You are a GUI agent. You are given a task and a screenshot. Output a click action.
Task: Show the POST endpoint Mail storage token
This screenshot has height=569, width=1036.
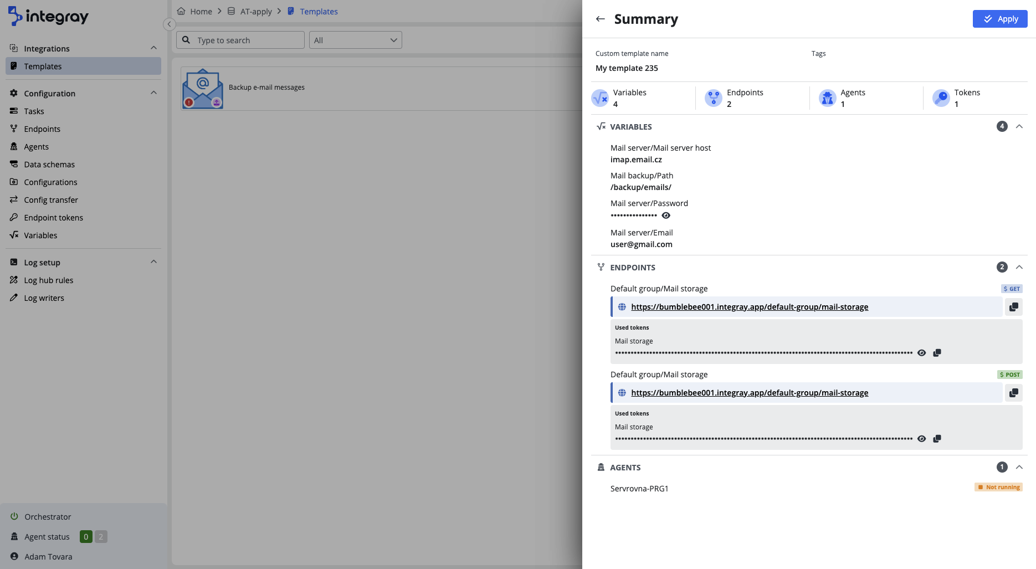[x=921, y=439]
